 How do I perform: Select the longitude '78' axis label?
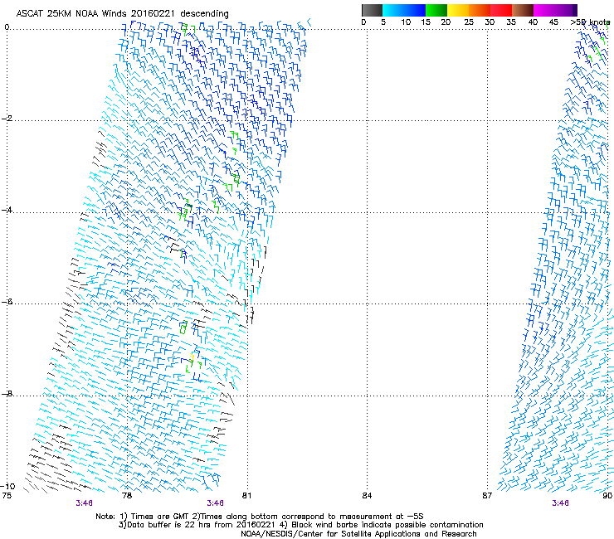[127, 496]
